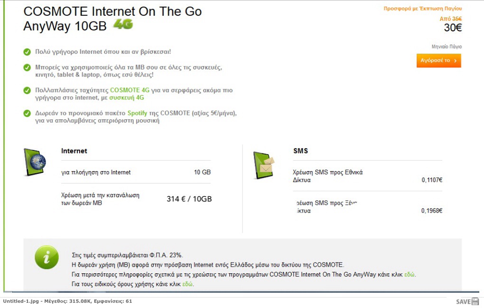Click the orange Αγόρασέ το buy button
Viewport: 484px width, 308px height.
coord(438,61)
